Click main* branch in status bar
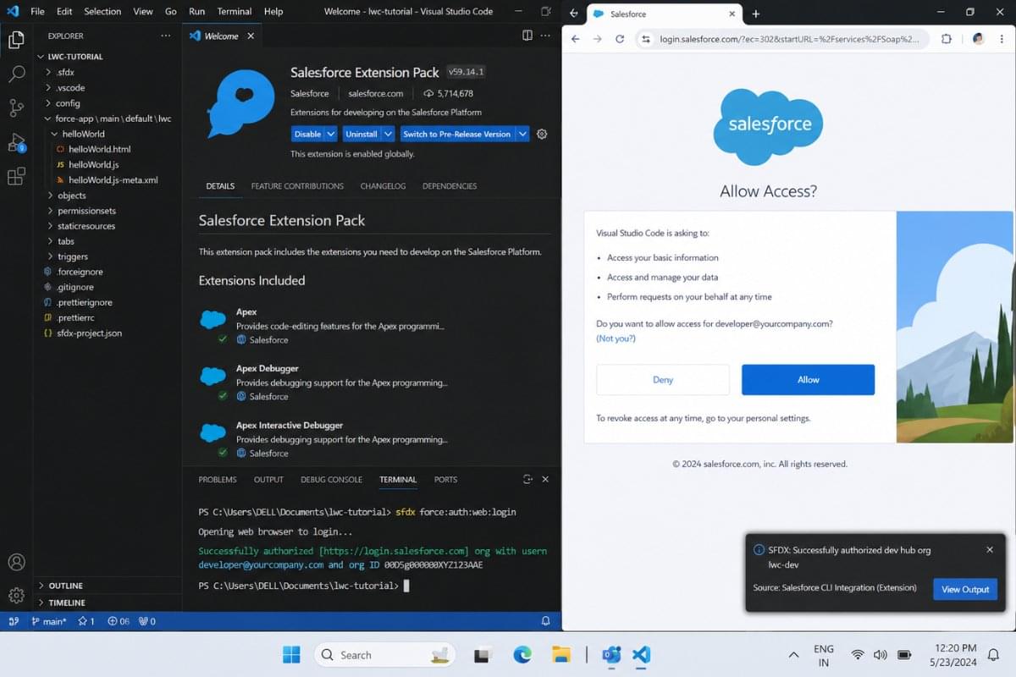The image size is (1016, 677). 49,621
